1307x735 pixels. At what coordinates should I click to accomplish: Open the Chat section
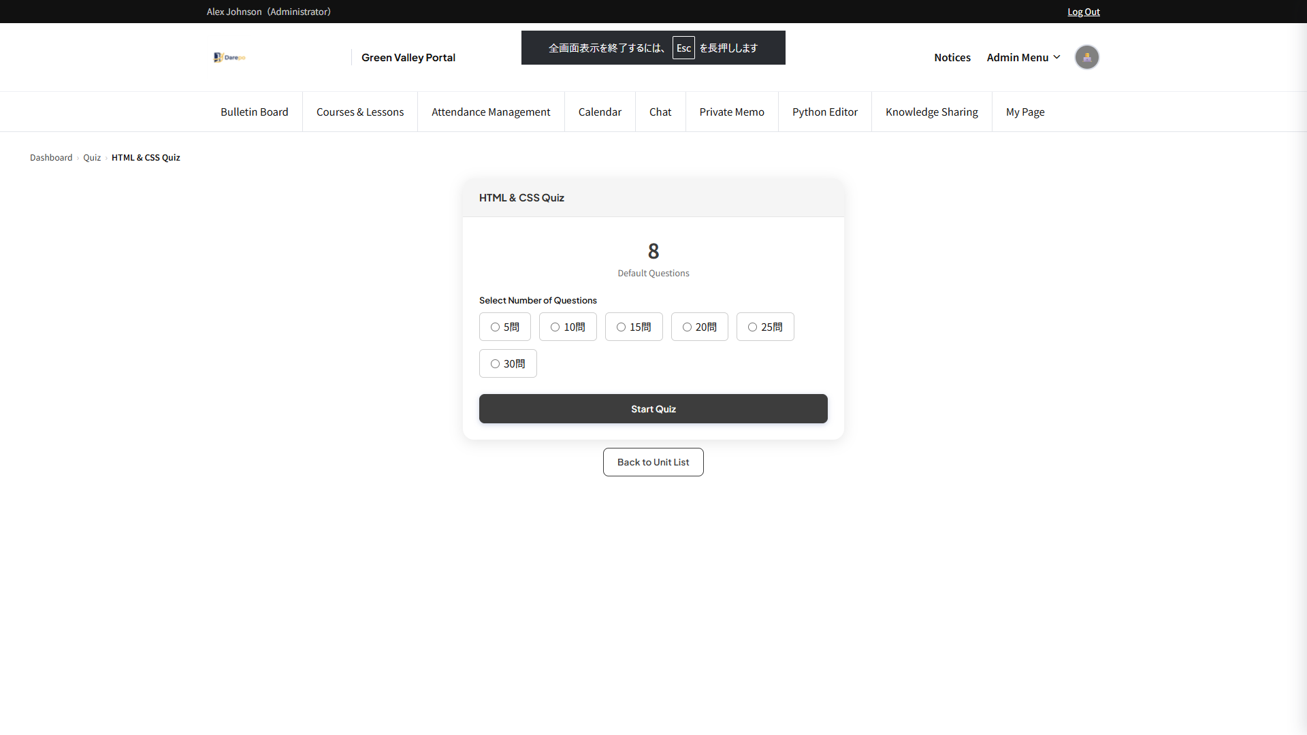click(x=660, y=112)
